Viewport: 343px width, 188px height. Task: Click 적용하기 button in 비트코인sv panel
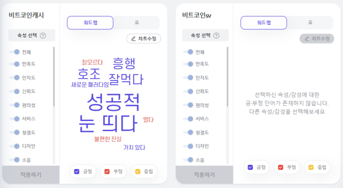click(204, 175)
